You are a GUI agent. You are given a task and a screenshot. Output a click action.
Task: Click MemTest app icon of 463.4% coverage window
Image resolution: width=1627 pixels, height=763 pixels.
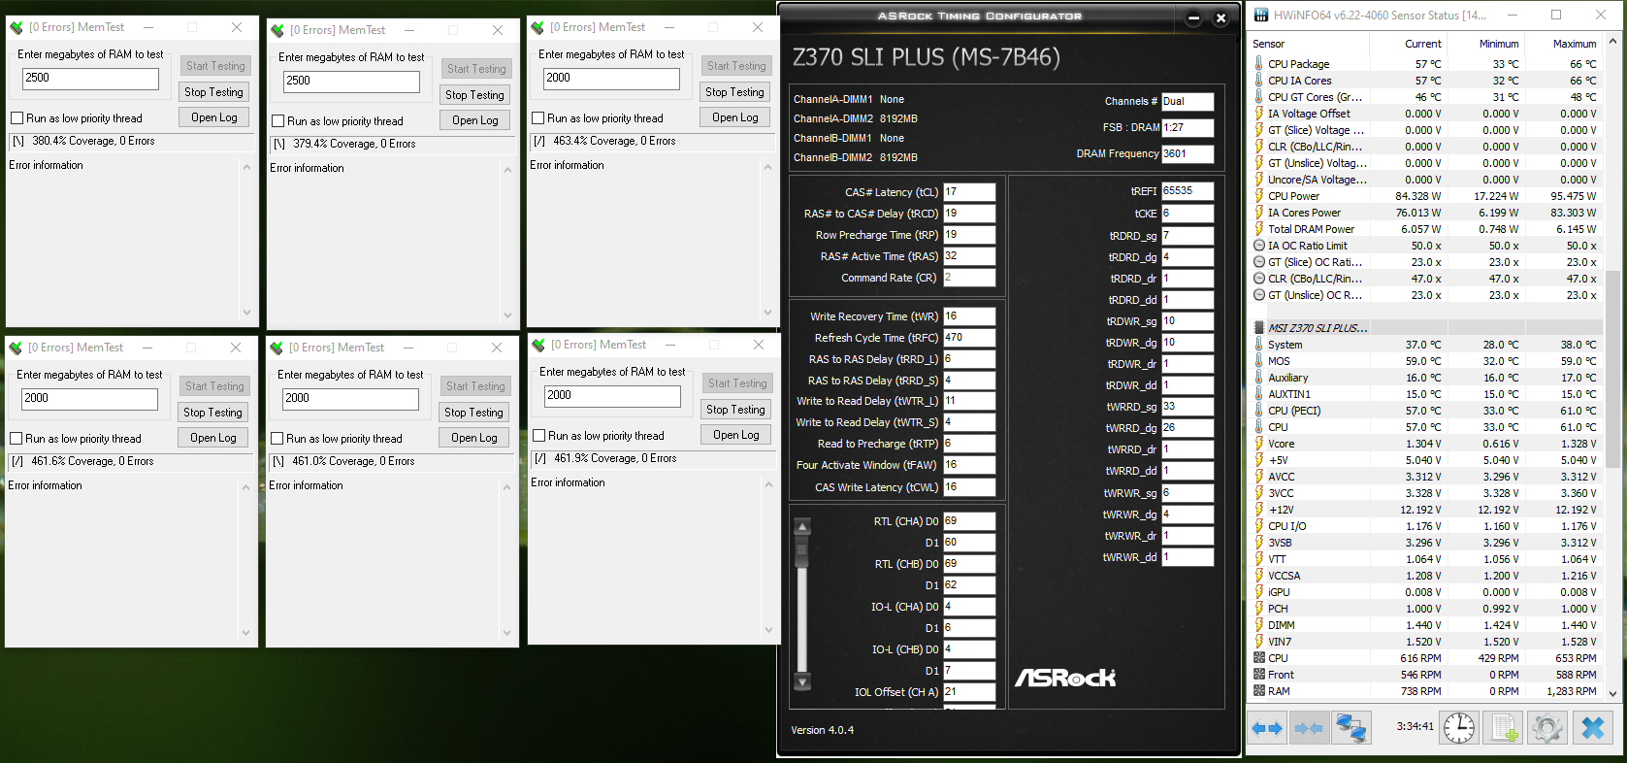[x=537, y=27]
